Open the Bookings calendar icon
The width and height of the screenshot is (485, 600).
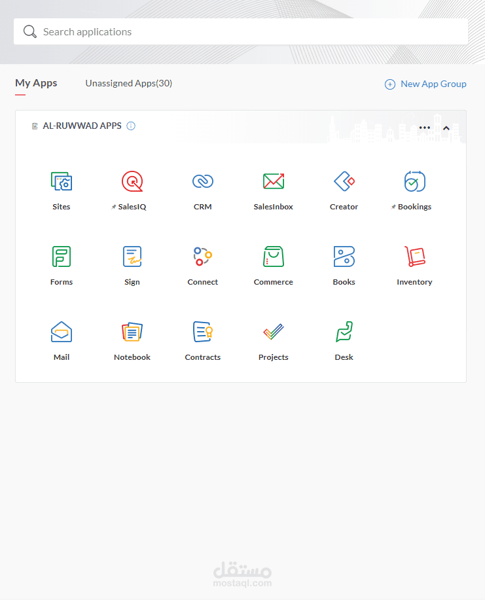click(414, 181)
